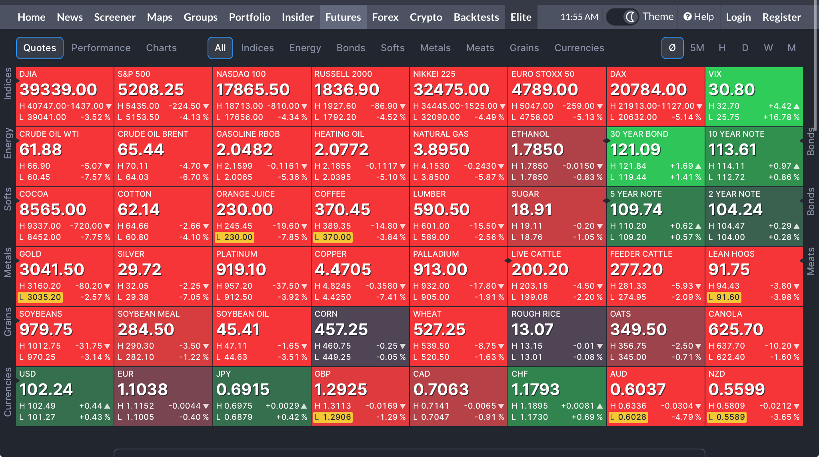Expand the Meats side group label

[x=811, y=261]
